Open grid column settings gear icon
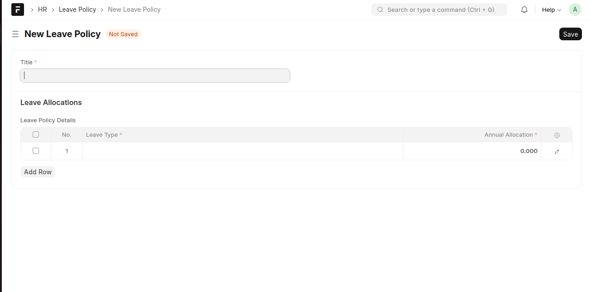 click(557, 135)
